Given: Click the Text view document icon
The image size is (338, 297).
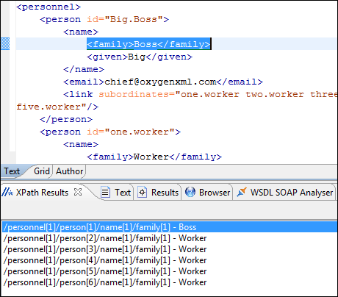Looking at the screenshot, I should pos(105,193).
